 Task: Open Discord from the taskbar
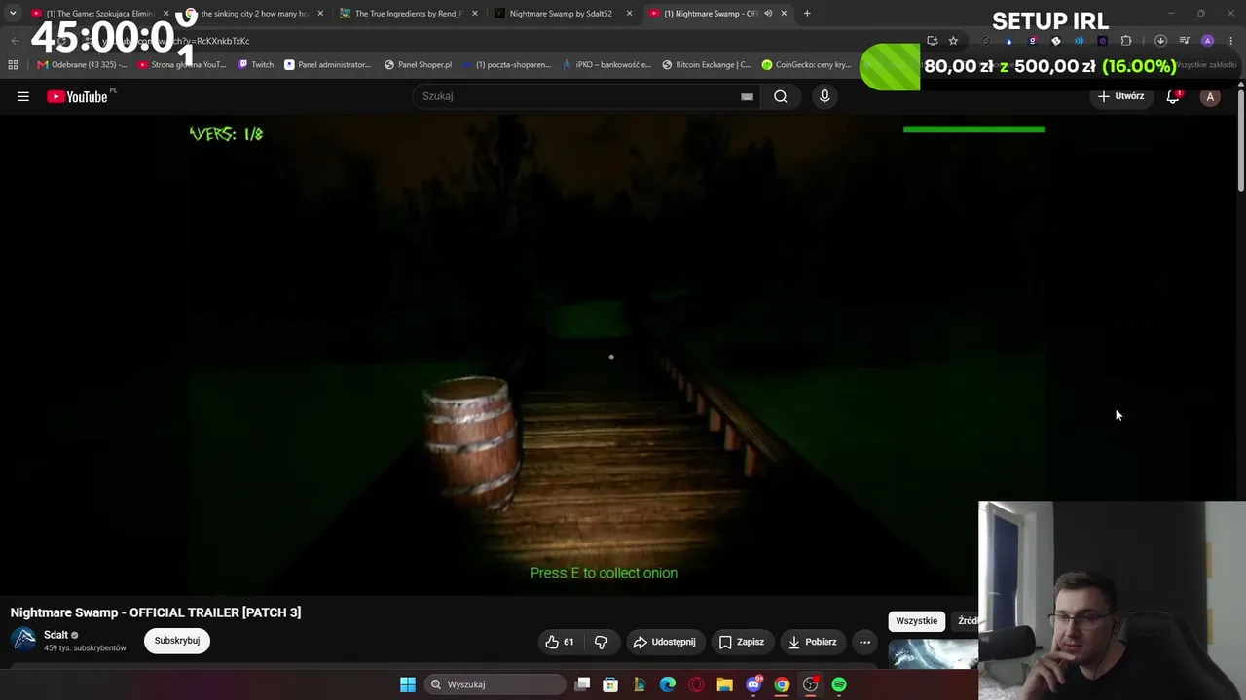tap(753, 684)
